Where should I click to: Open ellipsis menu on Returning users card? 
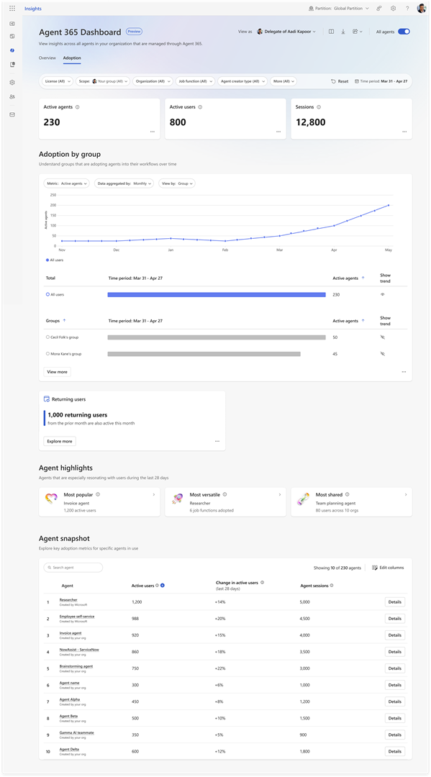pyautogui.click(x=217, y=441)
